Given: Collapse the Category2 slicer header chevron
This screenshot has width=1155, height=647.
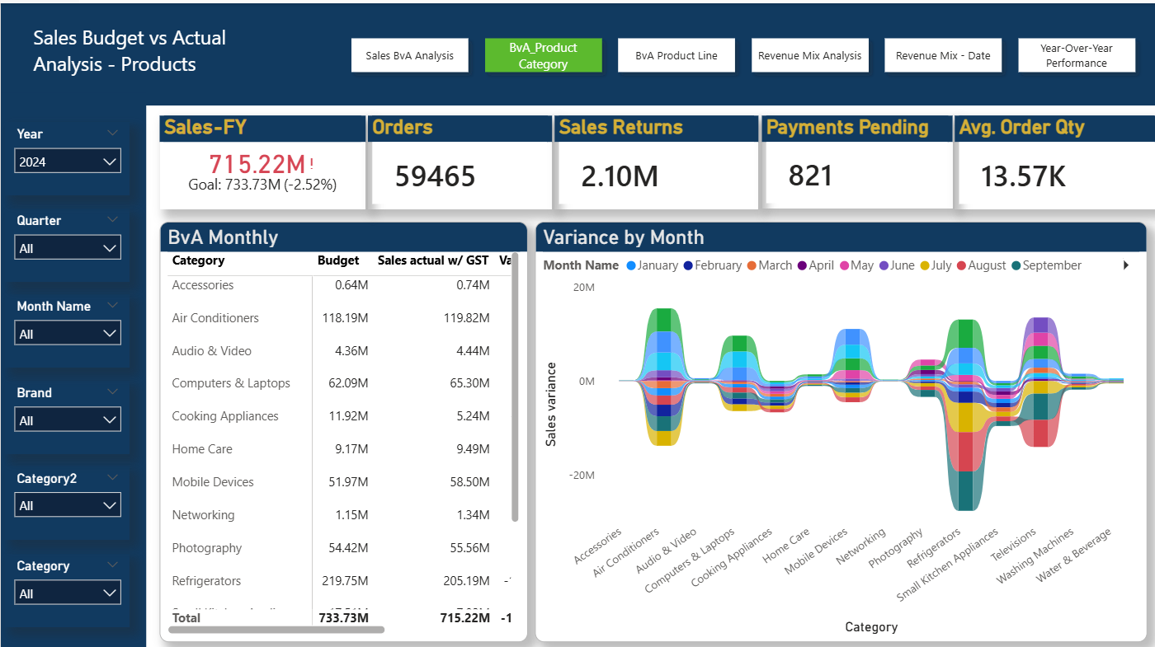Looking at the screenshot, I should [x=112, y=477].
